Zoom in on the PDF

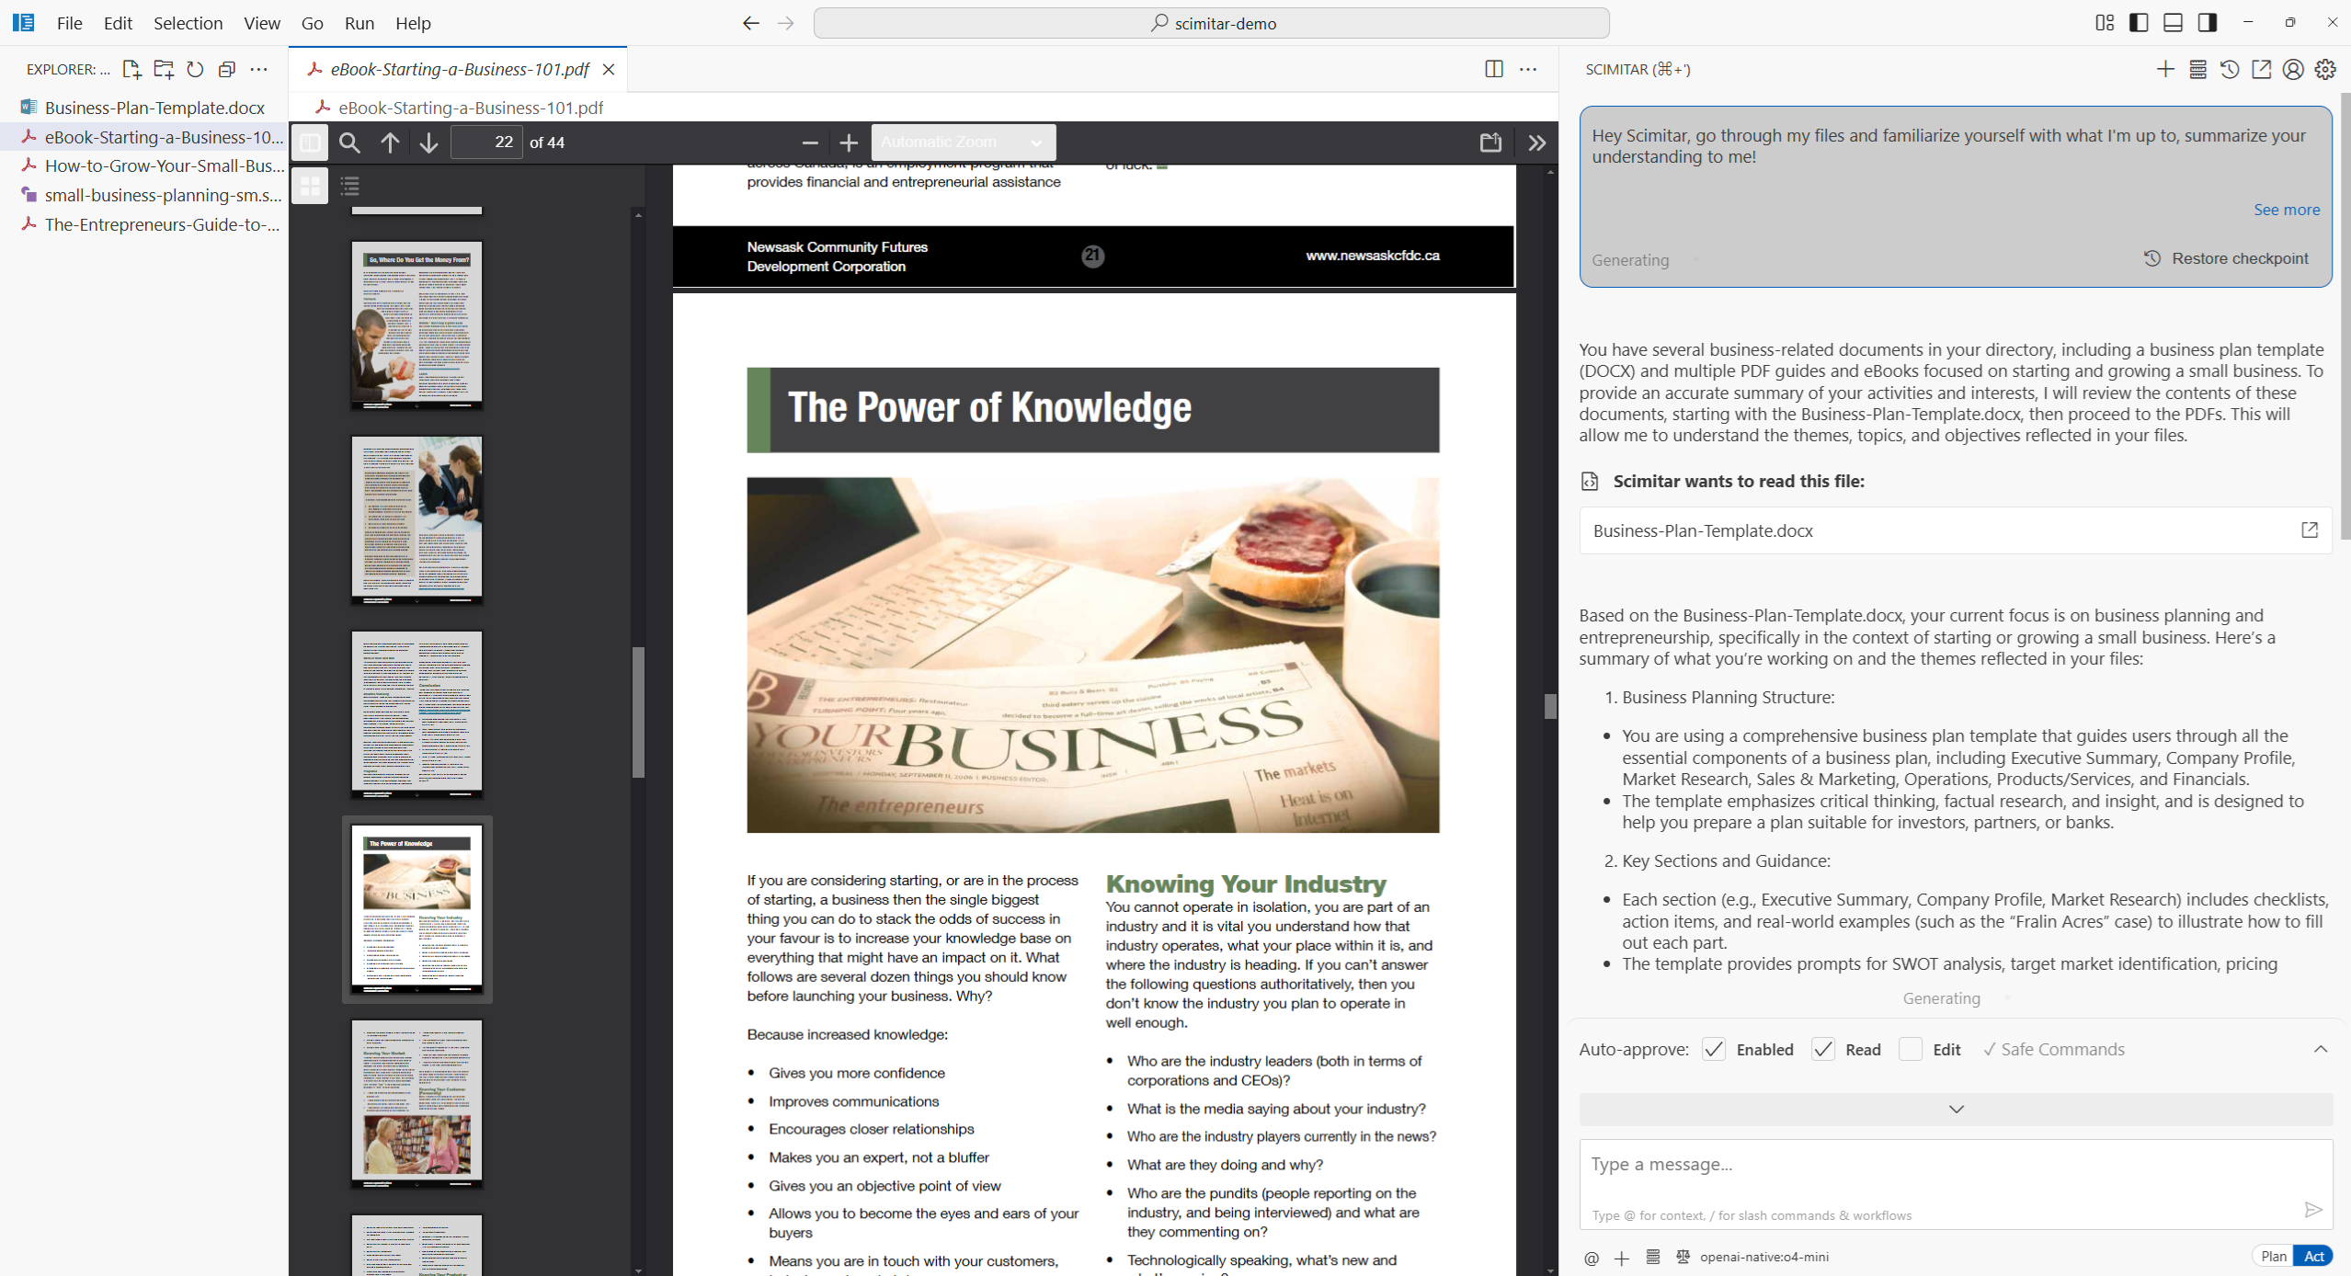849,142
